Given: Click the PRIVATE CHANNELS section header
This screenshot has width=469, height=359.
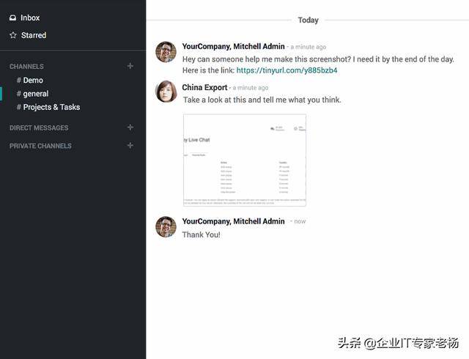Looking at the screenshot, I should (40, 146).
